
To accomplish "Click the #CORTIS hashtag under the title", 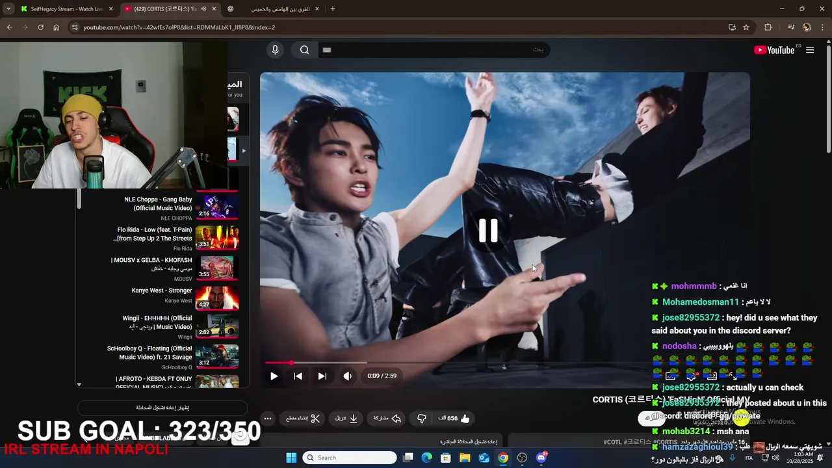I will [x=666, y=442].
